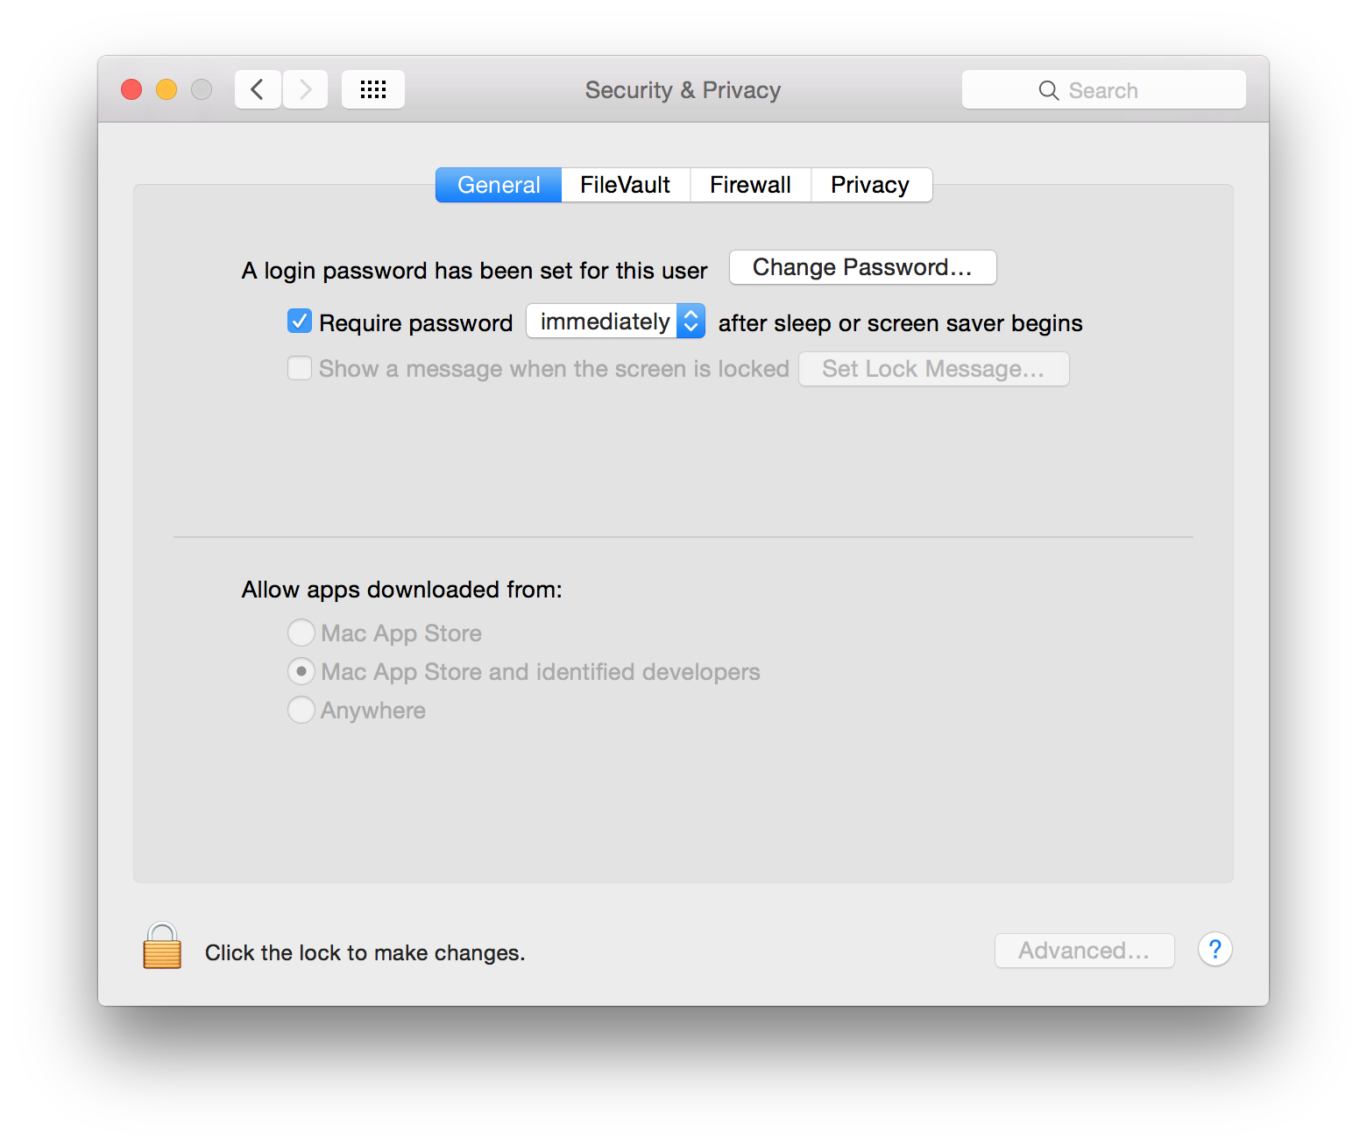Open the Privacy tab
Viewport: 1367px width, 1146px height.
(x=871, y=185)
